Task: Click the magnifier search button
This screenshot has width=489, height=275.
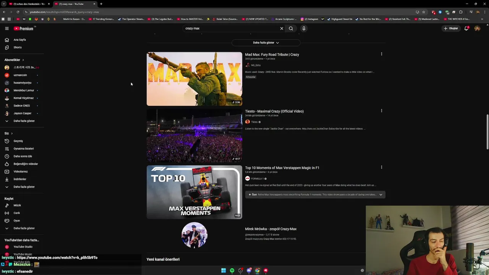Action: point(291,28)
